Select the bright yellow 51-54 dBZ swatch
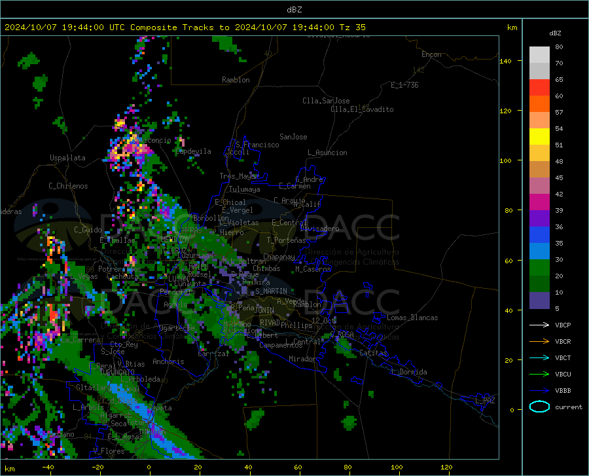589x476 pixels. click(x=539, y=137)
